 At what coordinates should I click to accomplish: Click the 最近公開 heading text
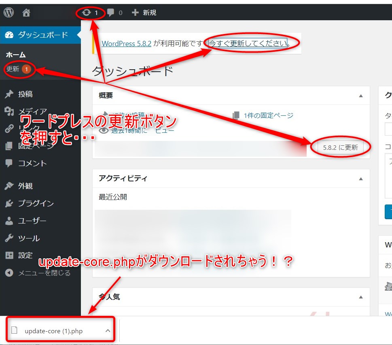[113, 197]
